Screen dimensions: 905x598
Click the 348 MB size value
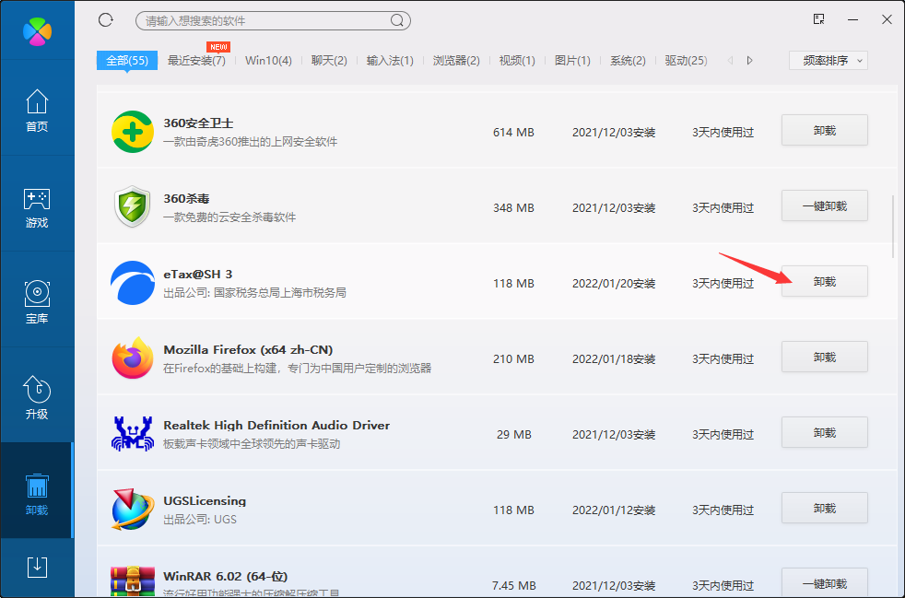coord(513,208)
